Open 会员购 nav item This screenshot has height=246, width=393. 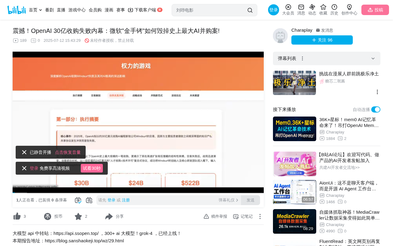(95, 10)
